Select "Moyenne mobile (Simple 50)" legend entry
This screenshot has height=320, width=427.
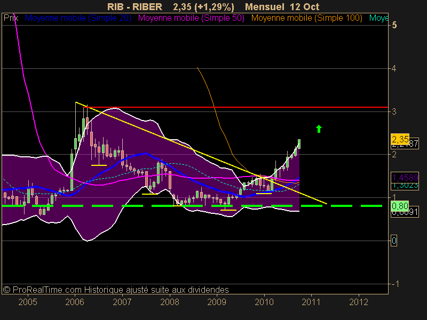tap(191, 18)
